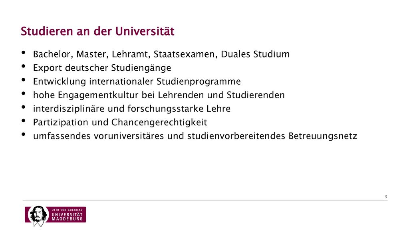Click the slide page number 3
This screenshot has width=409, height=230.
pyautogui.click(x=385, y=196)
